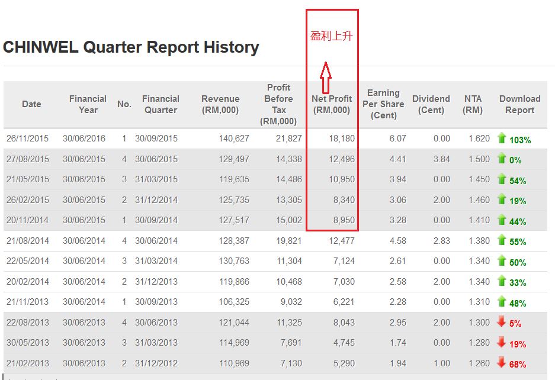Select the date cell 20/02/2014
The image size is (555, 380).
pyautogui.click(x=27, y=282)
